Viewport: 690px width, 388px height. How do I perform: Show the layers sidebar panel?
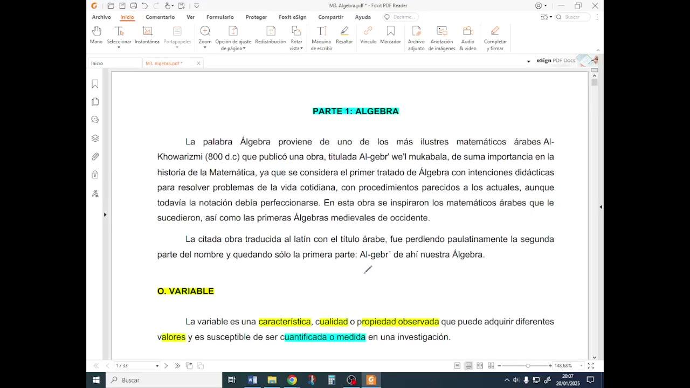coord(95,138)
